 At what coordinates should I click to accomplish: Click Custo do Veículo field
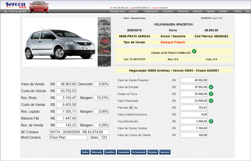pos(66,91)
